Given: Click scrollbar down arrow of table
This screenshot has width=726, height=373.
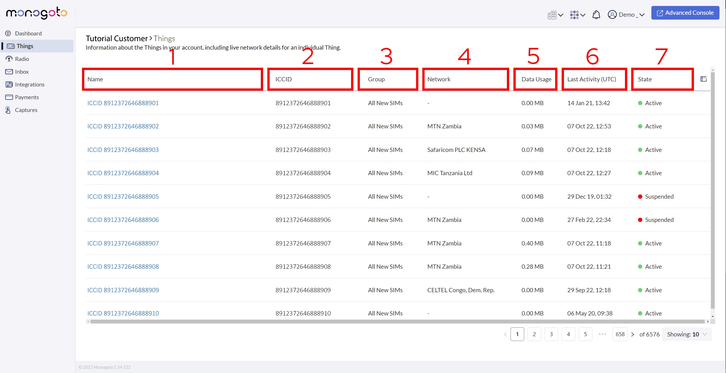Looking at the screenshot, I should coord(713,317).
